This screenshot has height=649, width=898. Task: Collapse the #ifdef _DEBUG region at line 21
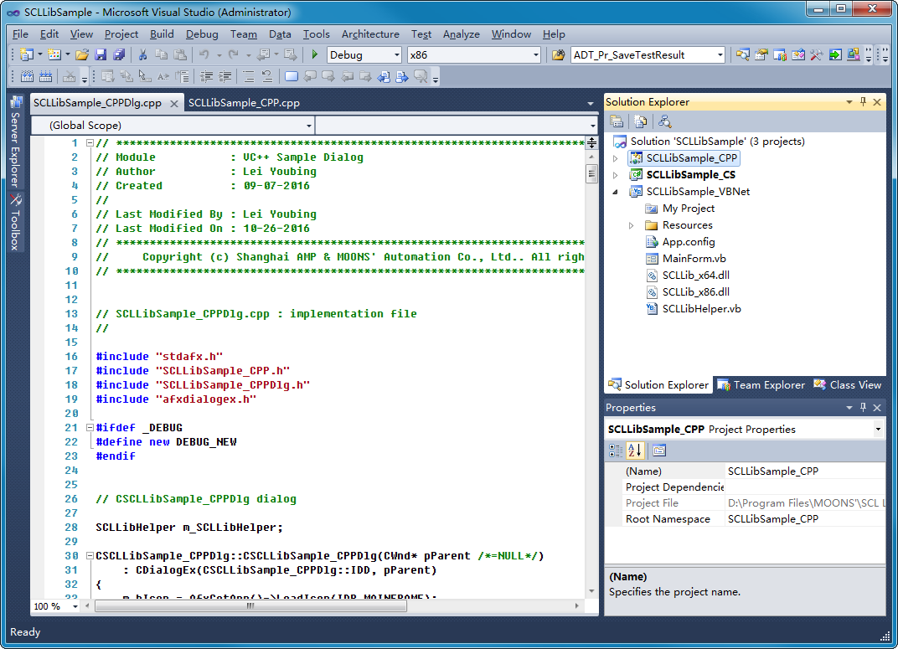tap(90, 428)
